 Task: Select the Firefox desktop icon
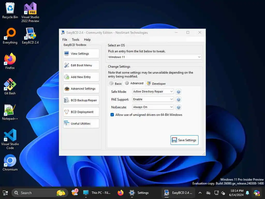point(10,61)
